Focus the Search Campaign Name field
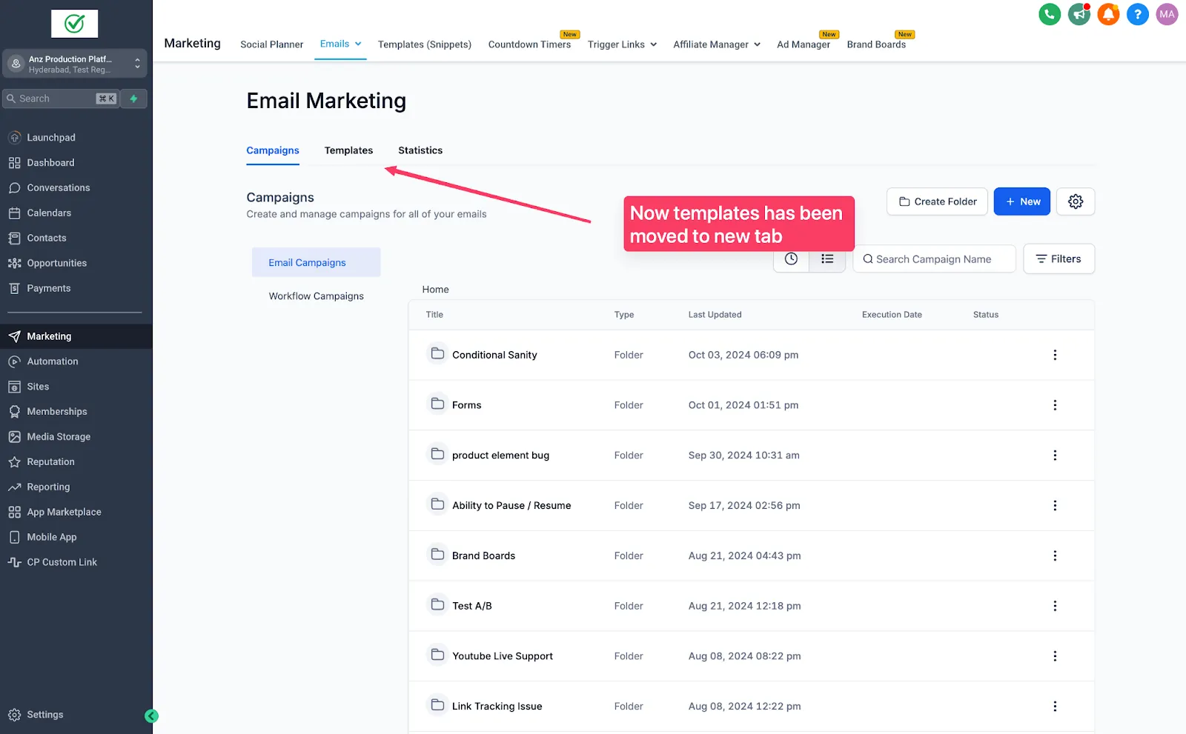This screenshot has width=1186, height=734. 934,259
